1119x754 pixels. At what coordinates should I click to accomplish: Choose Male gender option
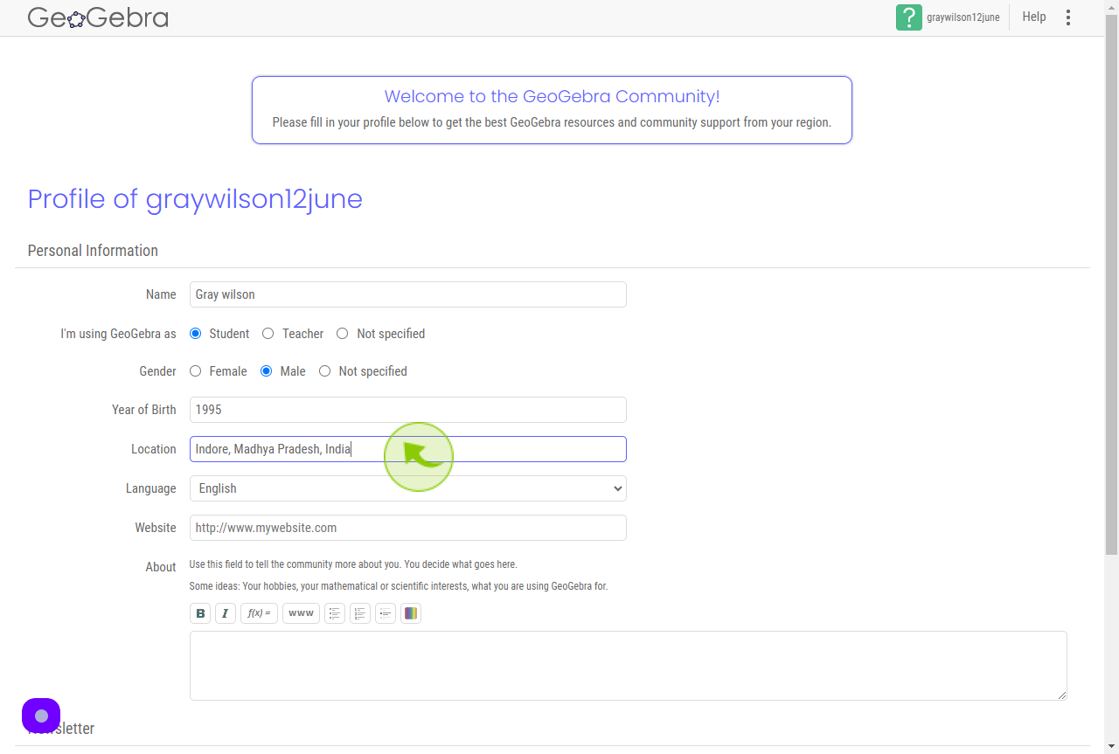coord(267,371)
